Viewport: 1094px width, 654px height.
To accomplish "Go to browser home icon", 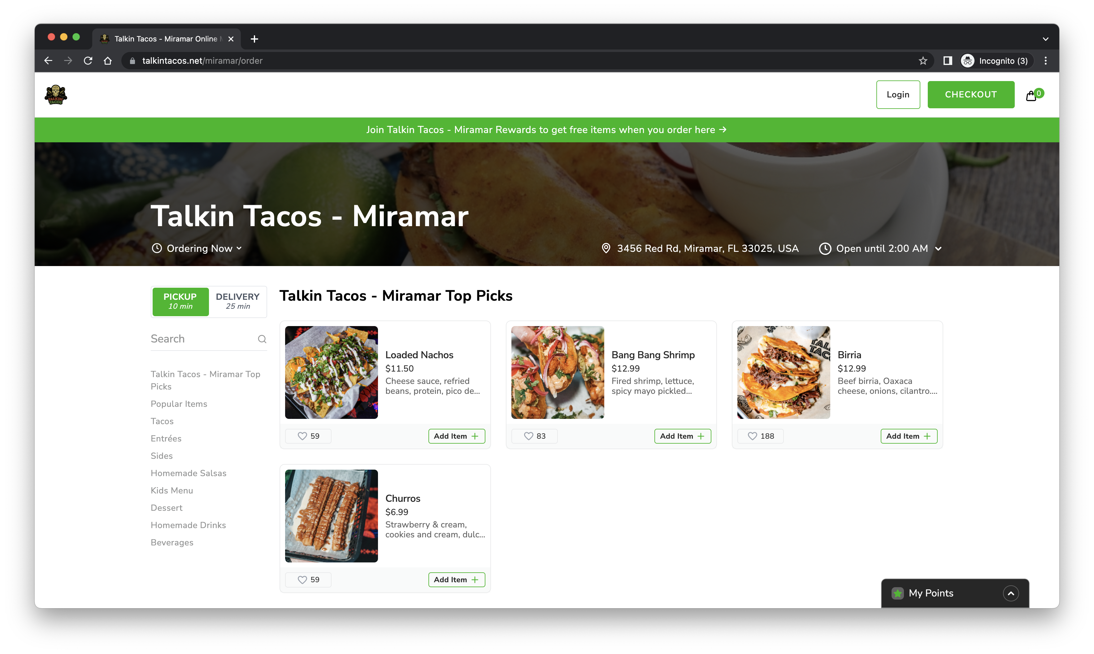I will click(x=108, y=61).
